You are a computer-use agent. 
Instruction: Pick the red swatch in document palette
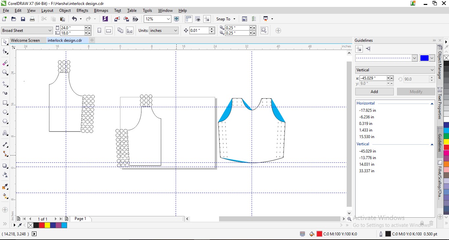(42, 225)
